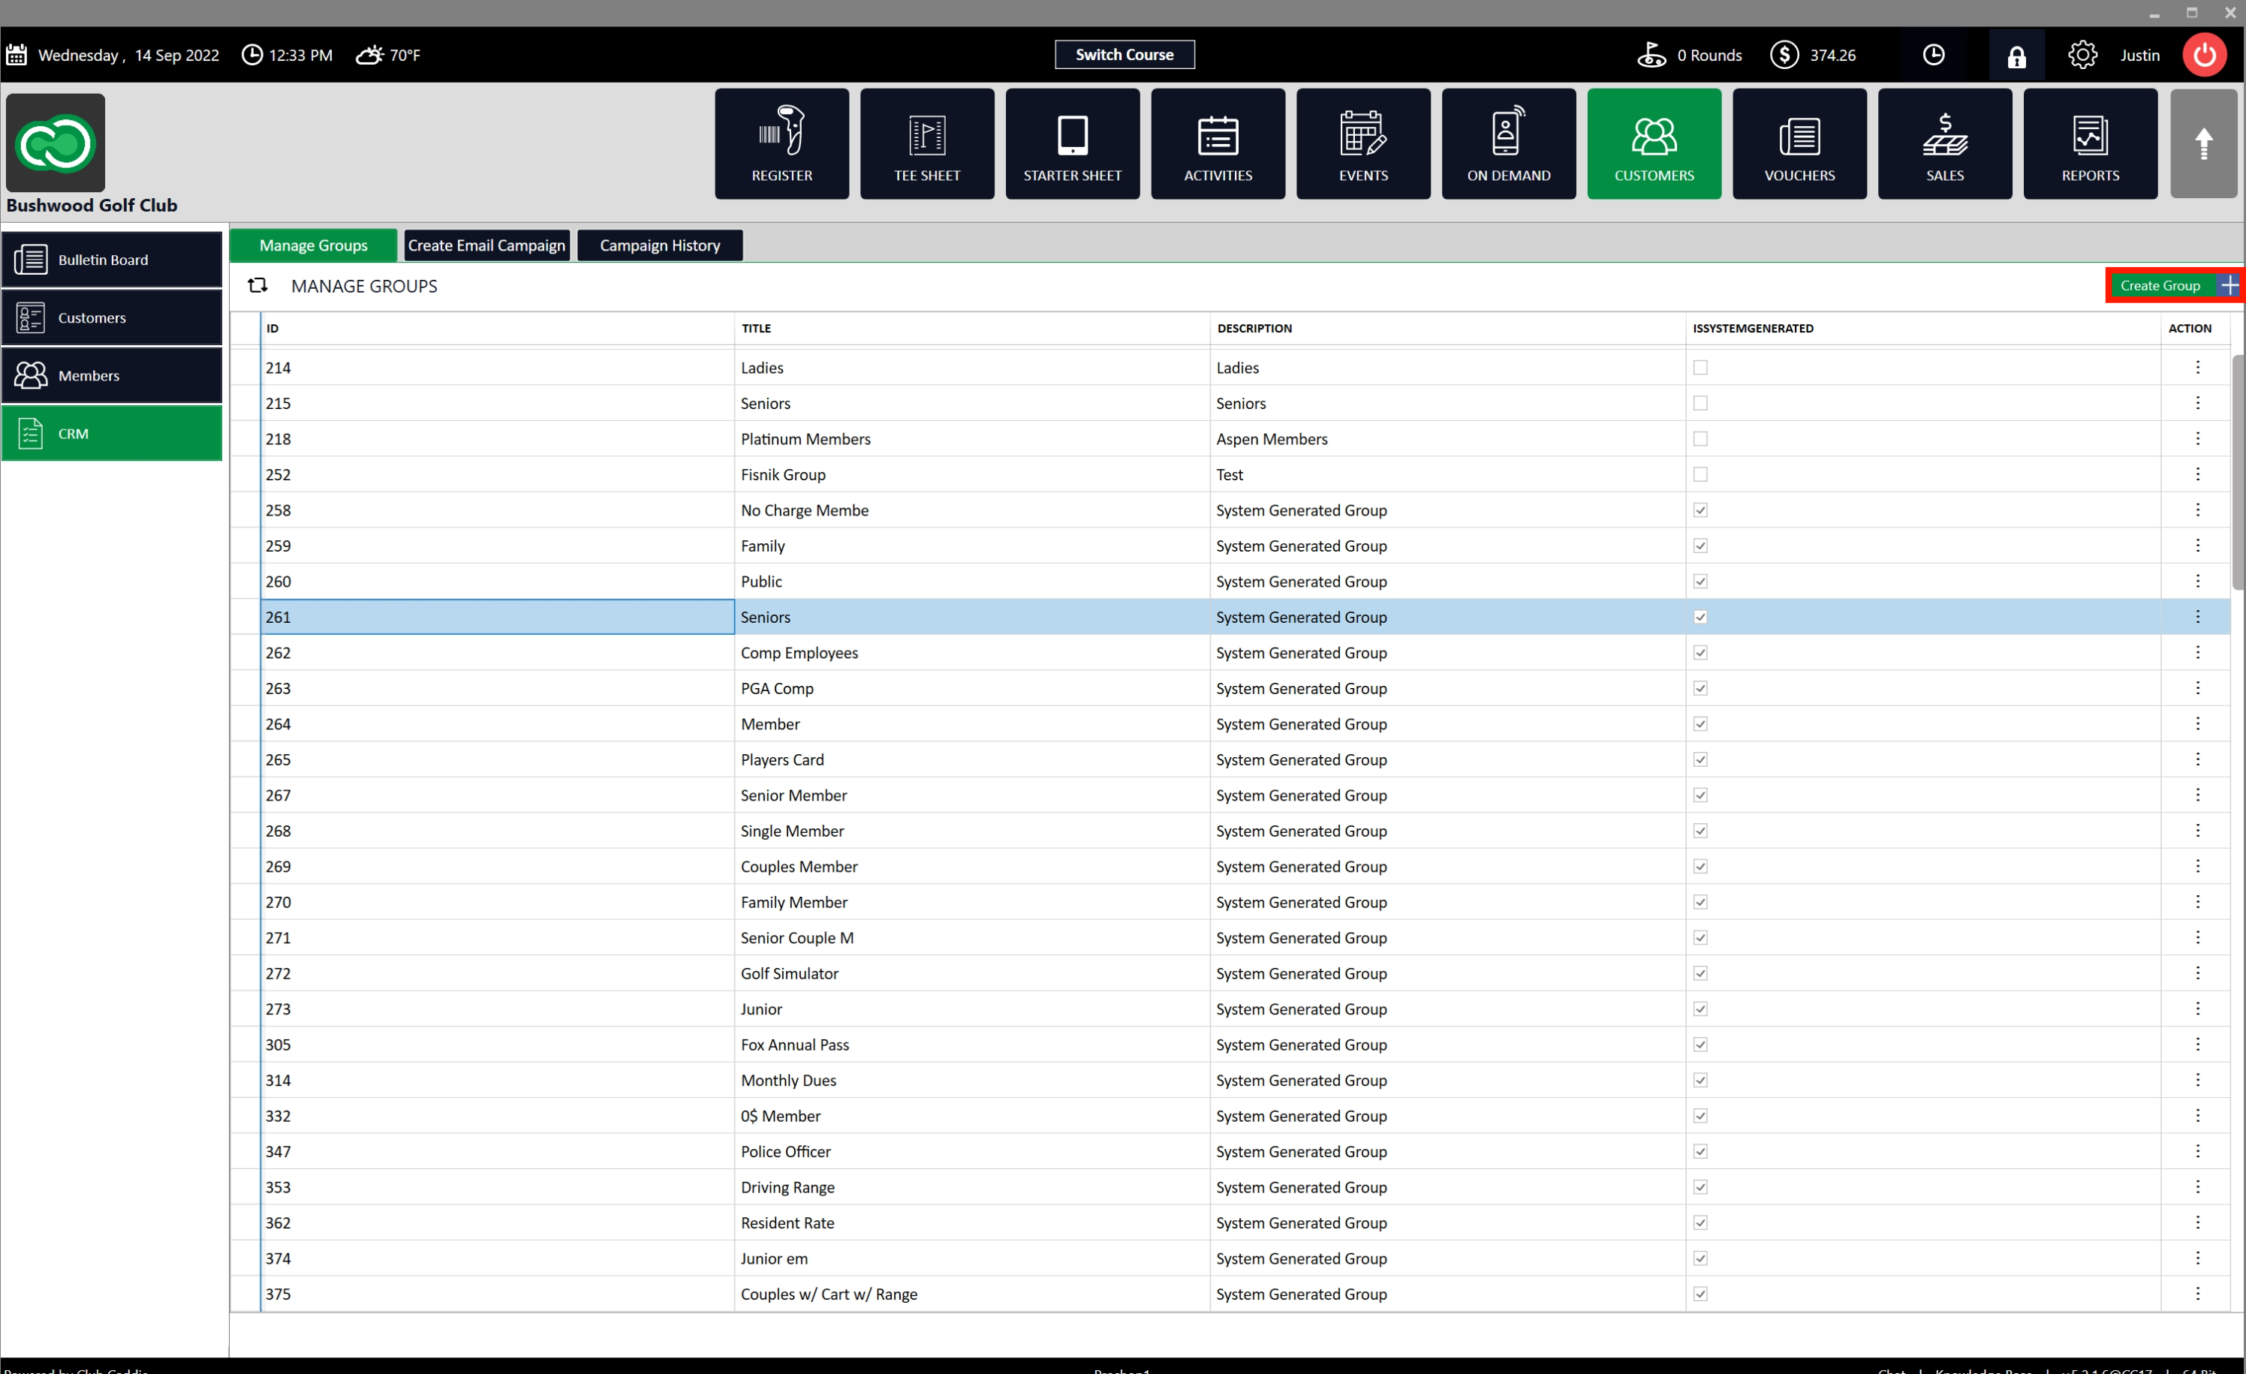Switch to Create Email Campaign tab

486,245
